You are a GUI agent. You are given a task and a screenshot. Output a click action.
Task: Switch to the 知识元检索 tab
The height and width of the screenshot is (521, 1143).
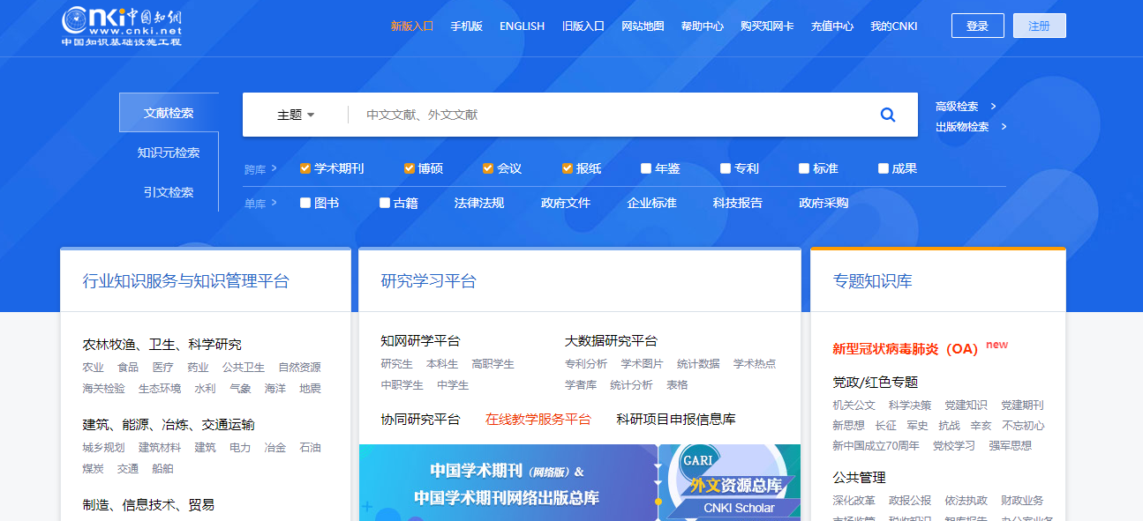(169, 153)
